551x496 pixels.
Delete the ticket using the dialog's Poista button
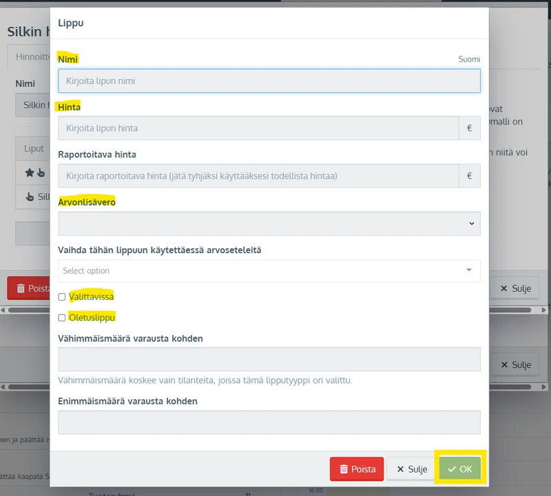[x=357, y=469]
